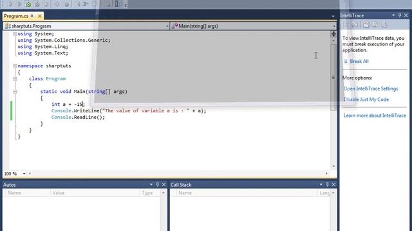Collapse the namespace sharptuts block
The width and height of the screenshot is (412, 231).
[15, 66]
